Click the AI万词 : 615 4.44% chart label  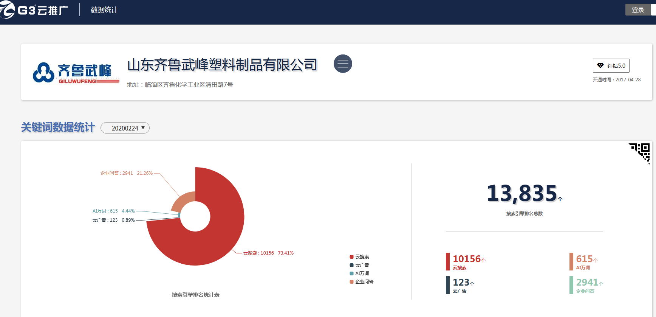114,211
